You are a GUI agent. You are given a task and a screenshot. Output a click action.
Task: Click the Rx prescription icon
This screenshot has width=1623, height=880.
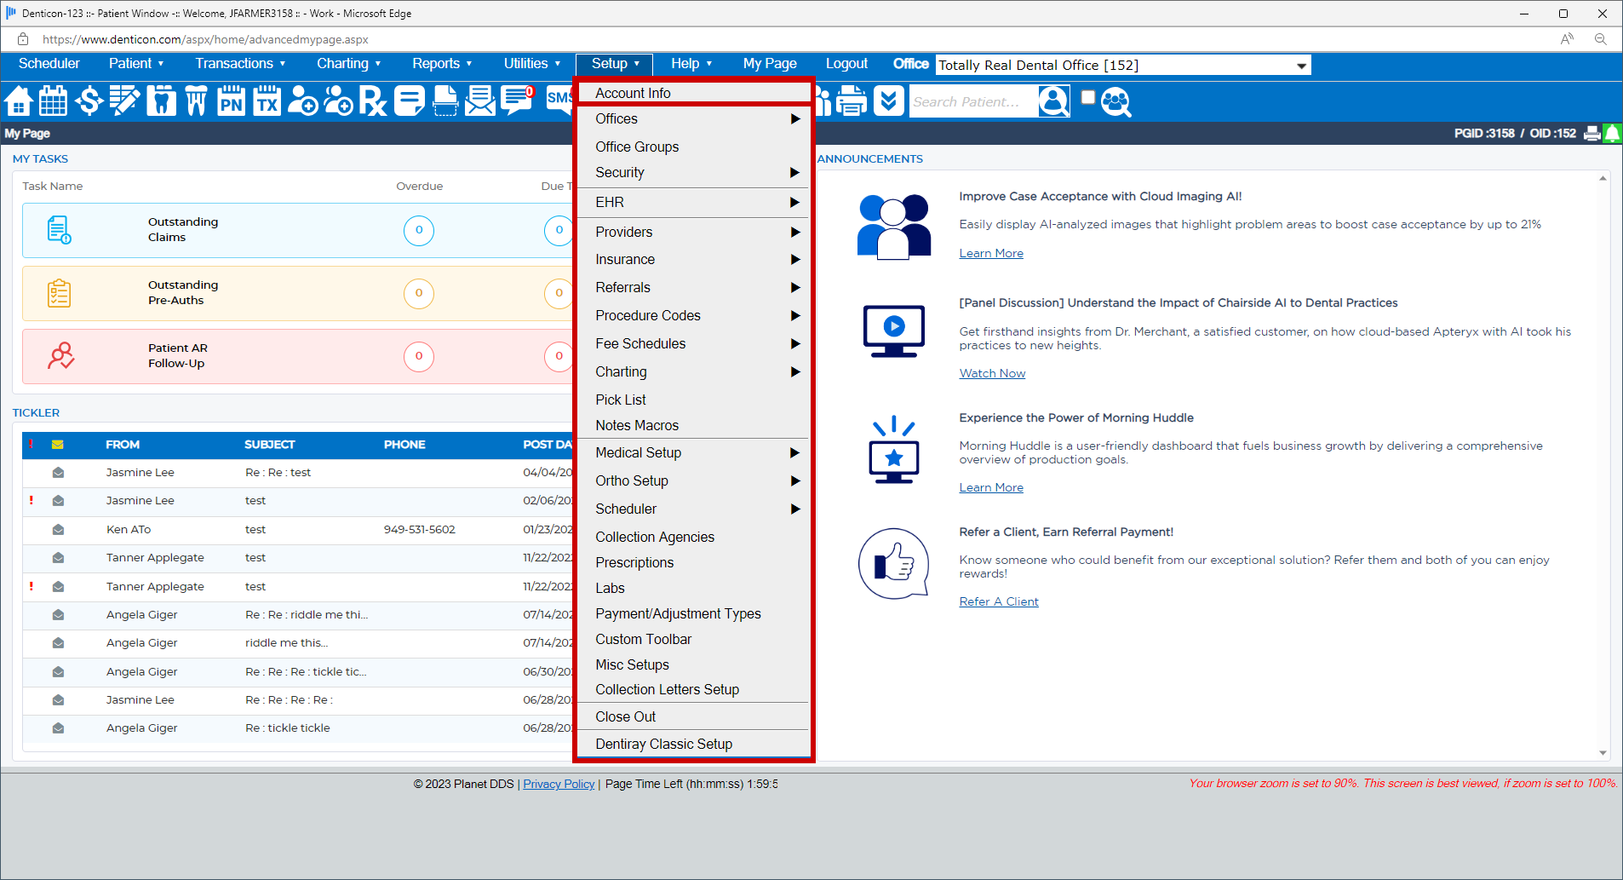(x=373, y=101)
